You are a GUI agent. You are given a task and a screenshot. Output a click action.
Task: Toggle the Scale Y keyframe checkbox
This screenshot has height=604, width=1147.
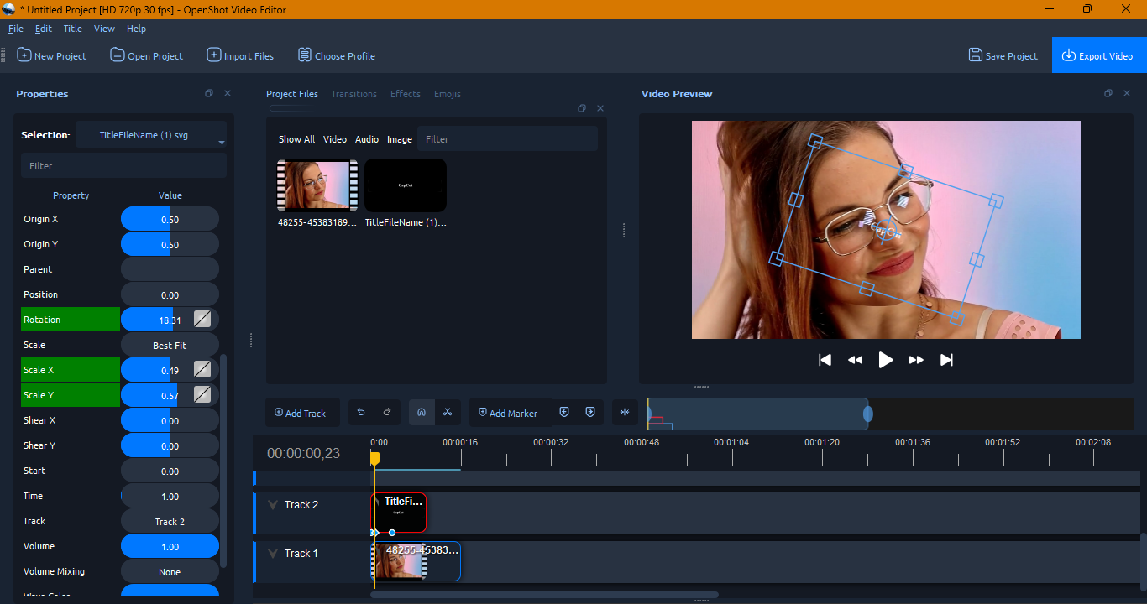pyautogui.click(x=202, y=394)
